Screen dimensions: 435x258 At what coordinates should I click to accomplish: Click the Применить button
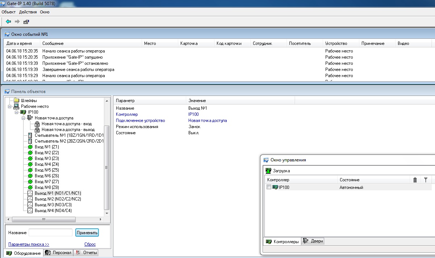click(x=87, y=232)
